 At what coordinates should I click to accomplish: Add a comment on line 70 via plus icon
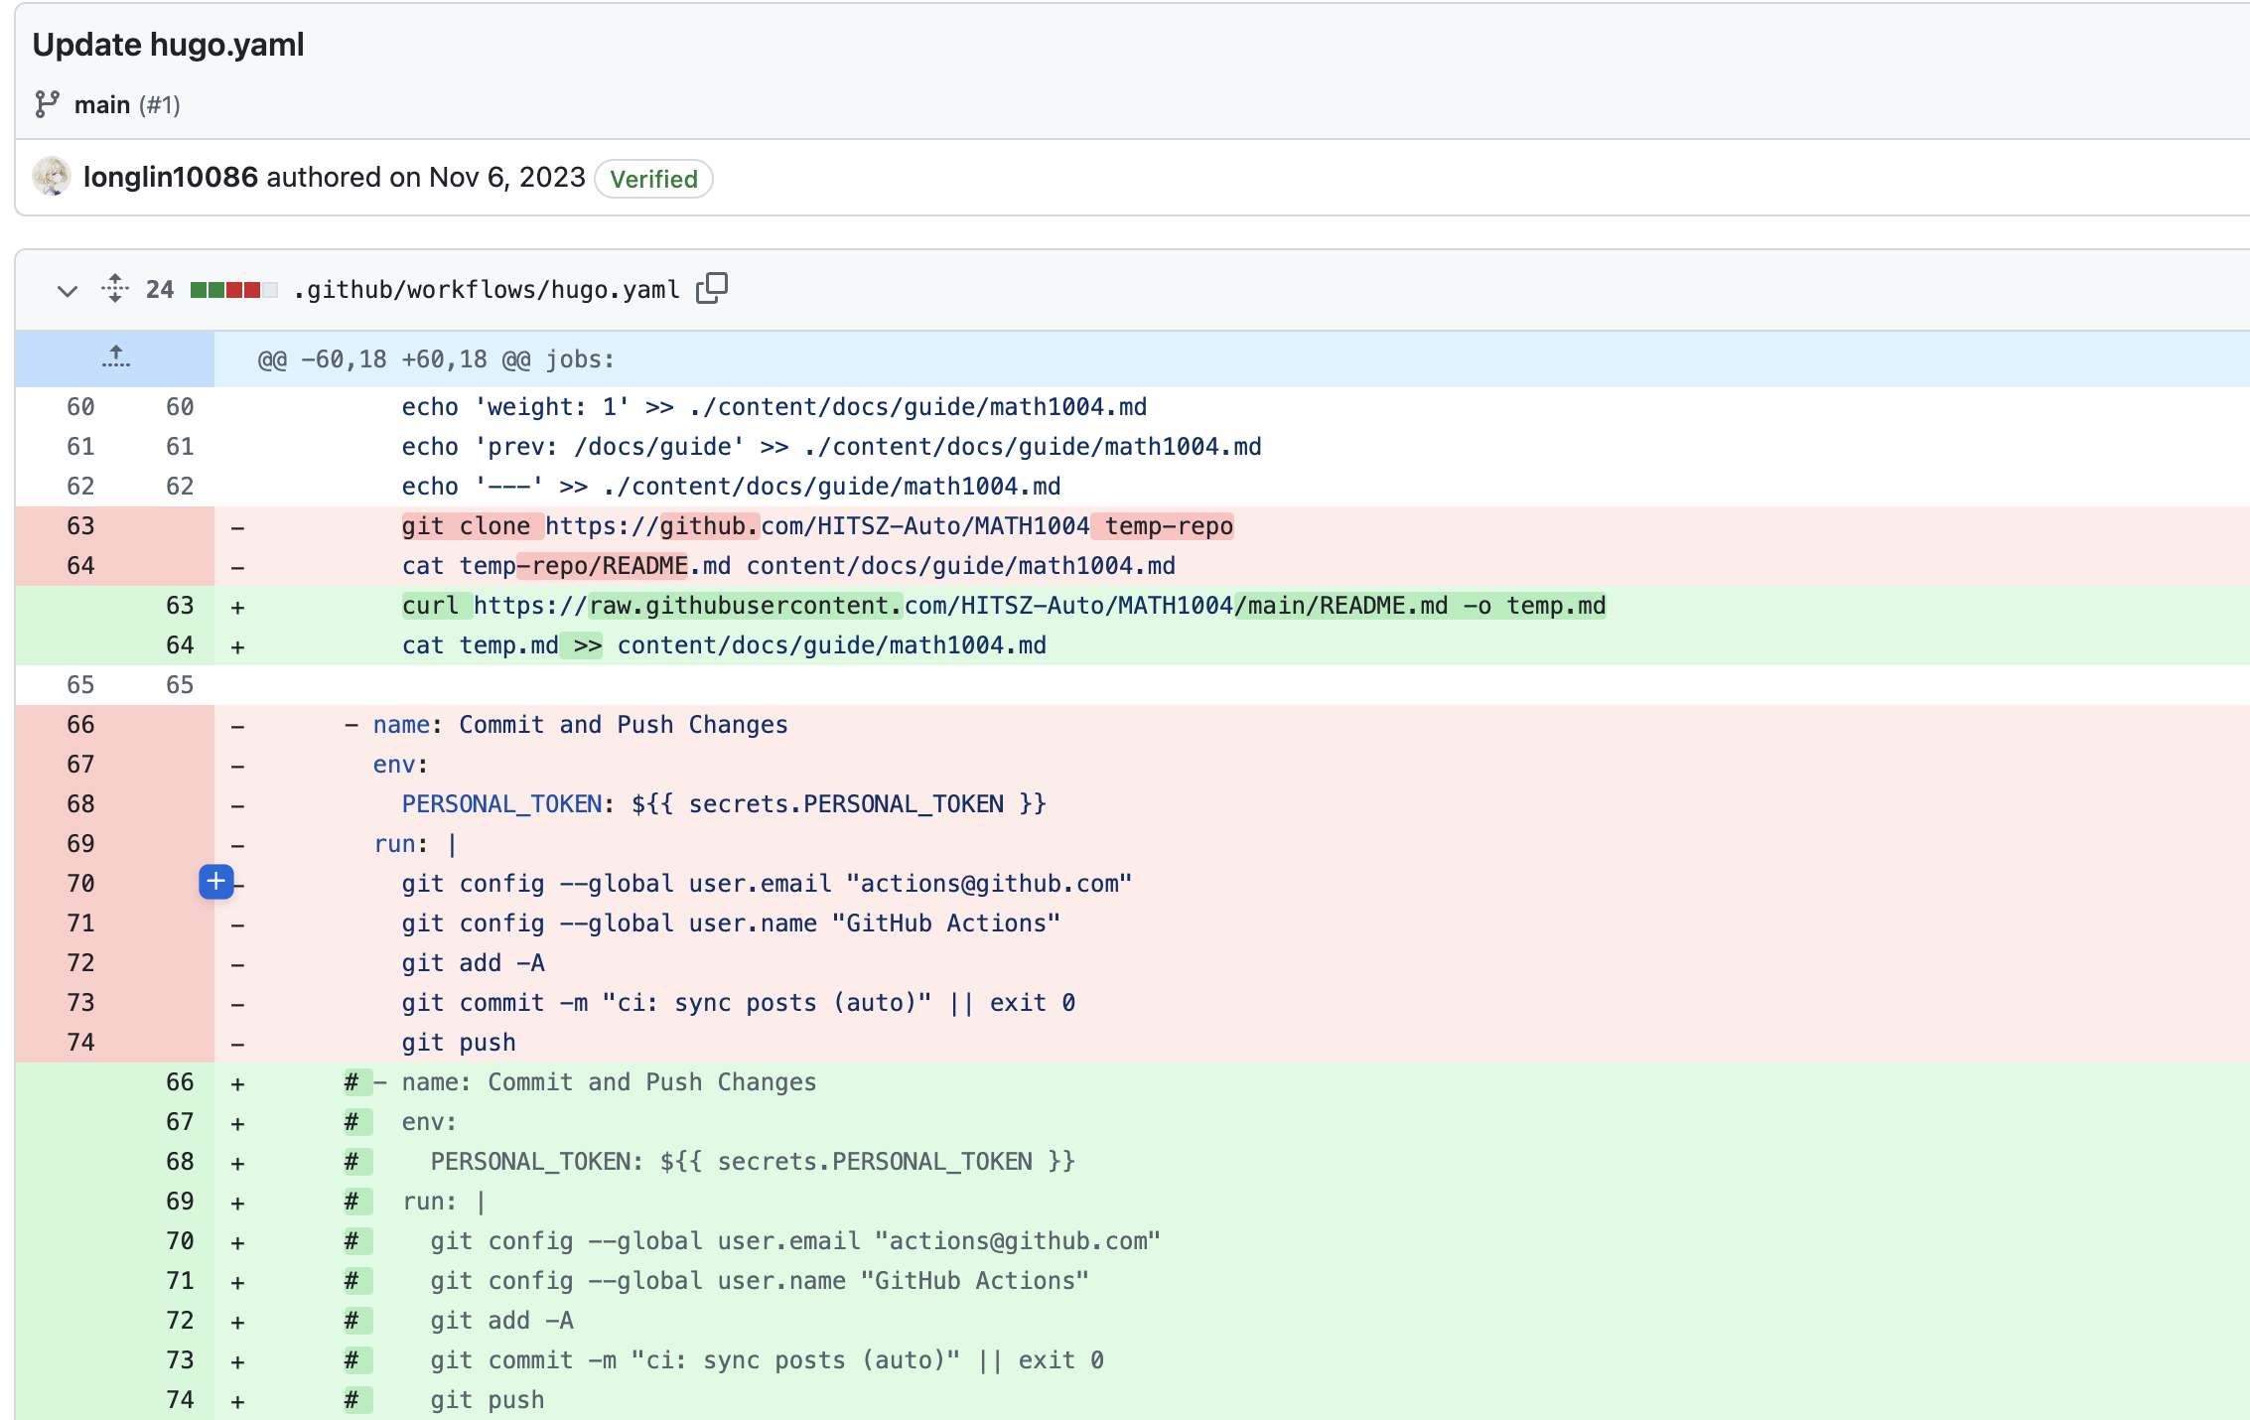click(215, 881)
